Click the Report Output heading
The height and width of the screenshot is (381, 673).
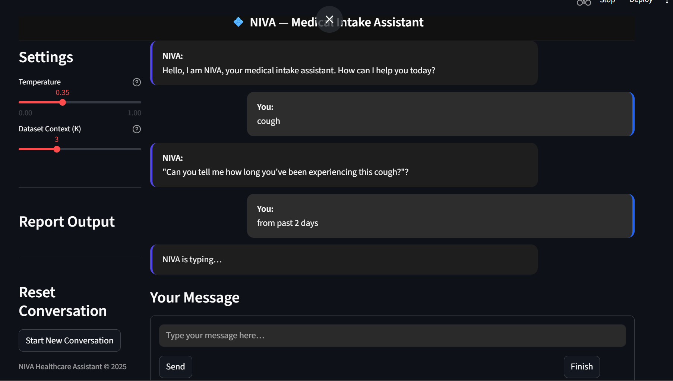coord(67,222)
